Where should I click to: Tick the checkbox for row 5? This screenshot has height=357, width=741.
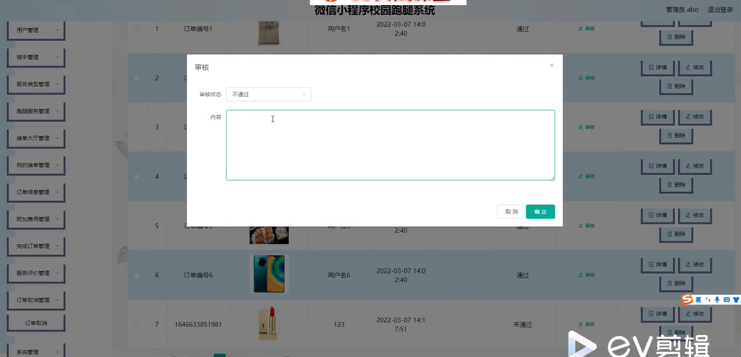click(137, 226)
